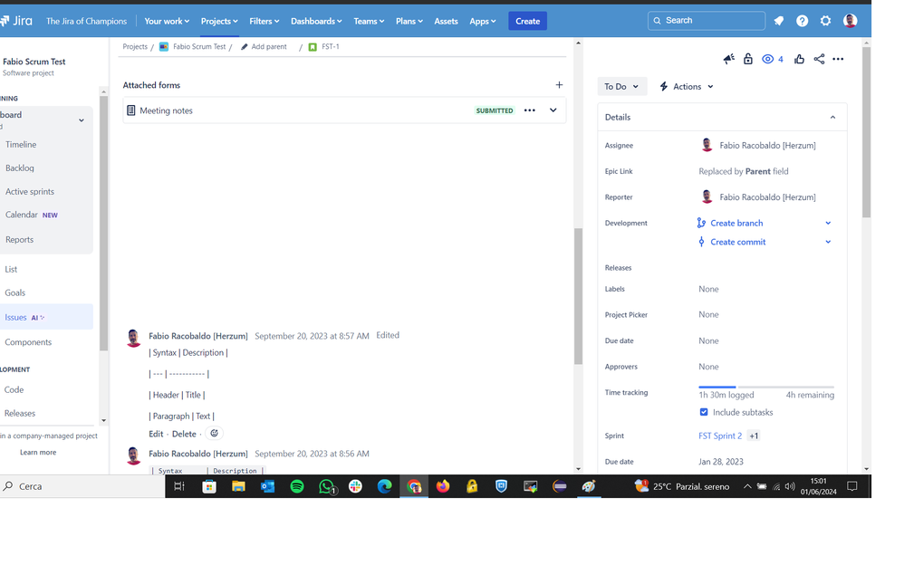Viewport: 904px width, 565px height.
Task: Open the Dashboards menu
Action: [x=316, y=22]
